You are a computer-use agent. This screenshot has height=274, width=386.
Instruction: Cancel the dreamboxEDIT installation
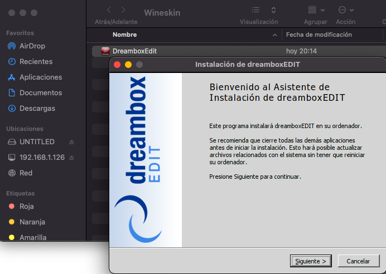click(358, 261)
